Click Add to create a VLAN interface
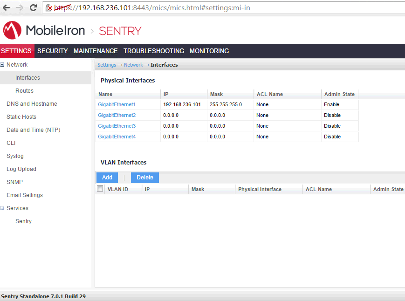405x301 pixels. click(107, 178)
